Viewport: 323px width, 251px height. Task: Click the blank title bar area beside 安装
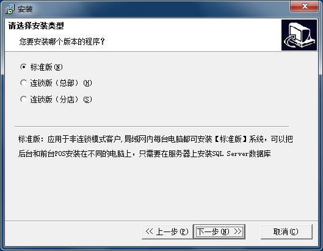[161, 9]
